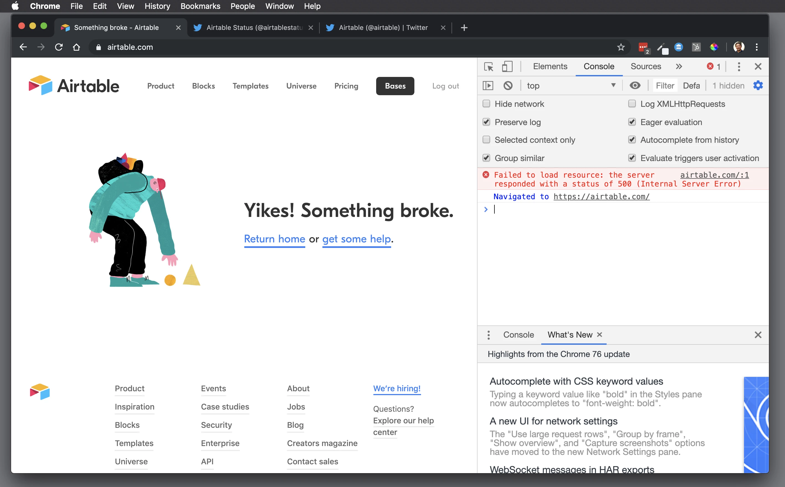Uncheck Preserve log
The width and height of the screenshot is (785, 487).
tap(486, 122)
